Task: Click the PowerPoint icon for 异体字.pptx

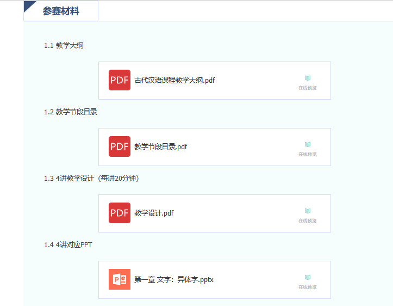Action: [x=119, y=279]
